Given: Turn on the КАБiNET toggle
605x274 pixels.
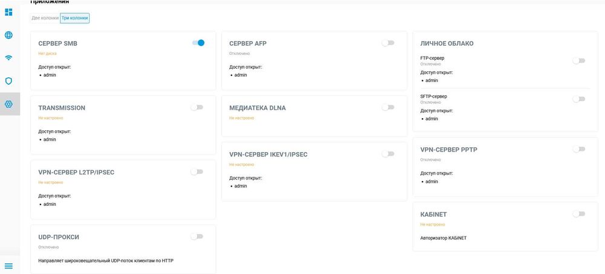Looking at the screenshot, I should [x=578, y=214].
